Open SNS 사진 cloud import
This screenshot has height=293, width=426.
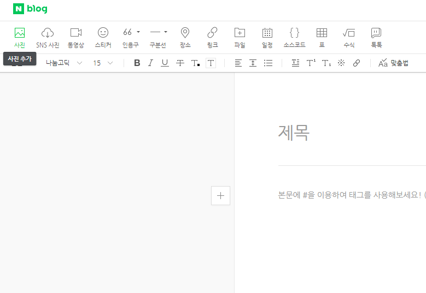click(x=48, y=38)
